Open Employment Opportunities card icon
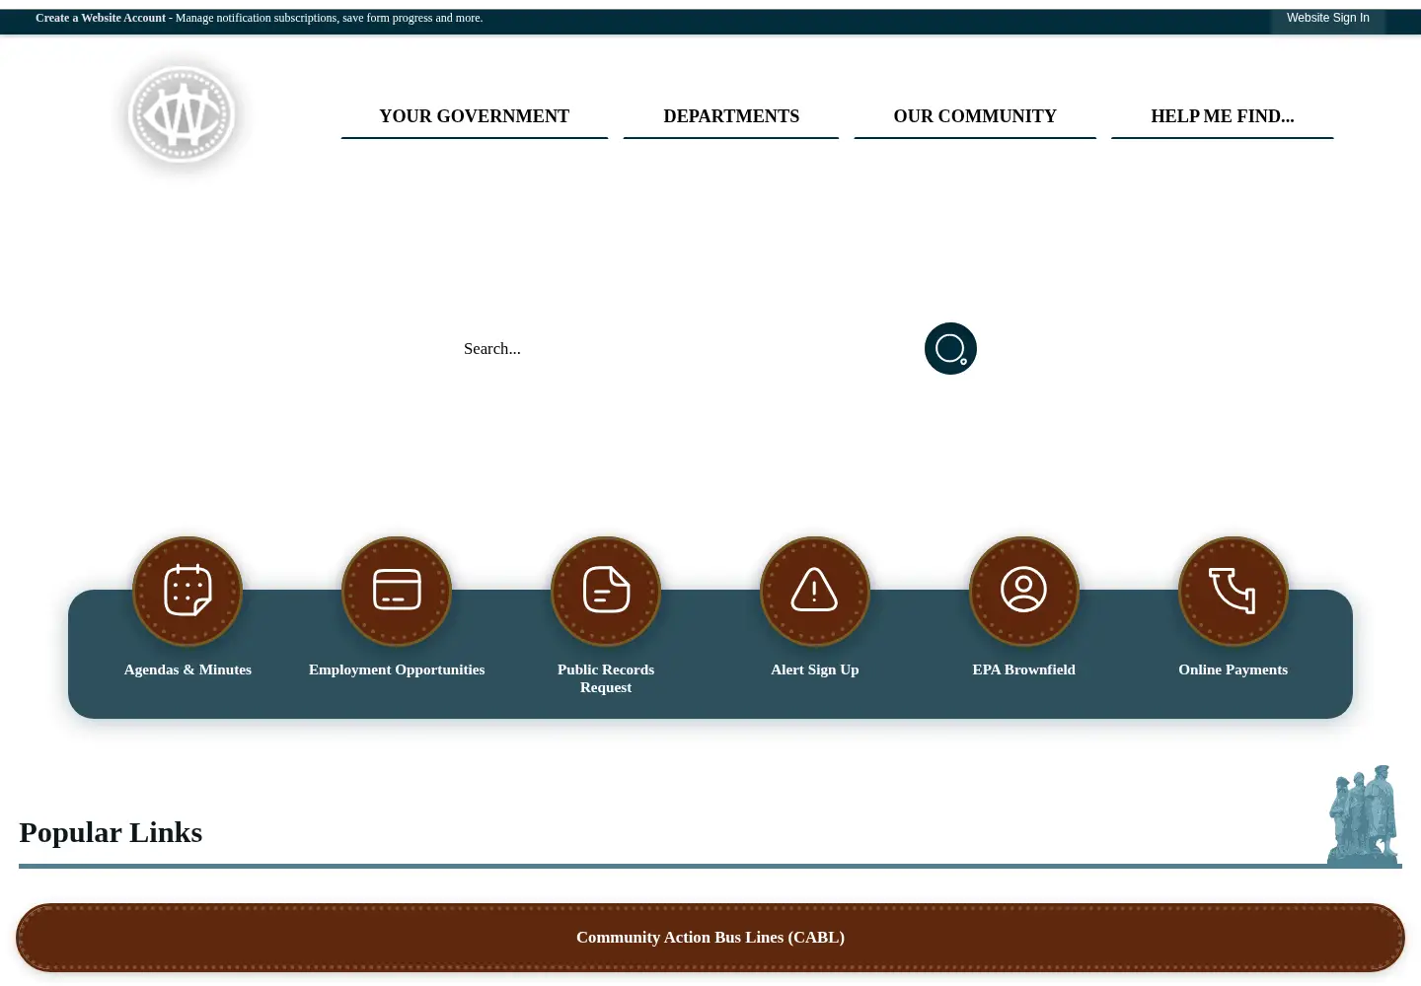The height and width of the screenshot is (986, 1421). click(x=397, y=592)
